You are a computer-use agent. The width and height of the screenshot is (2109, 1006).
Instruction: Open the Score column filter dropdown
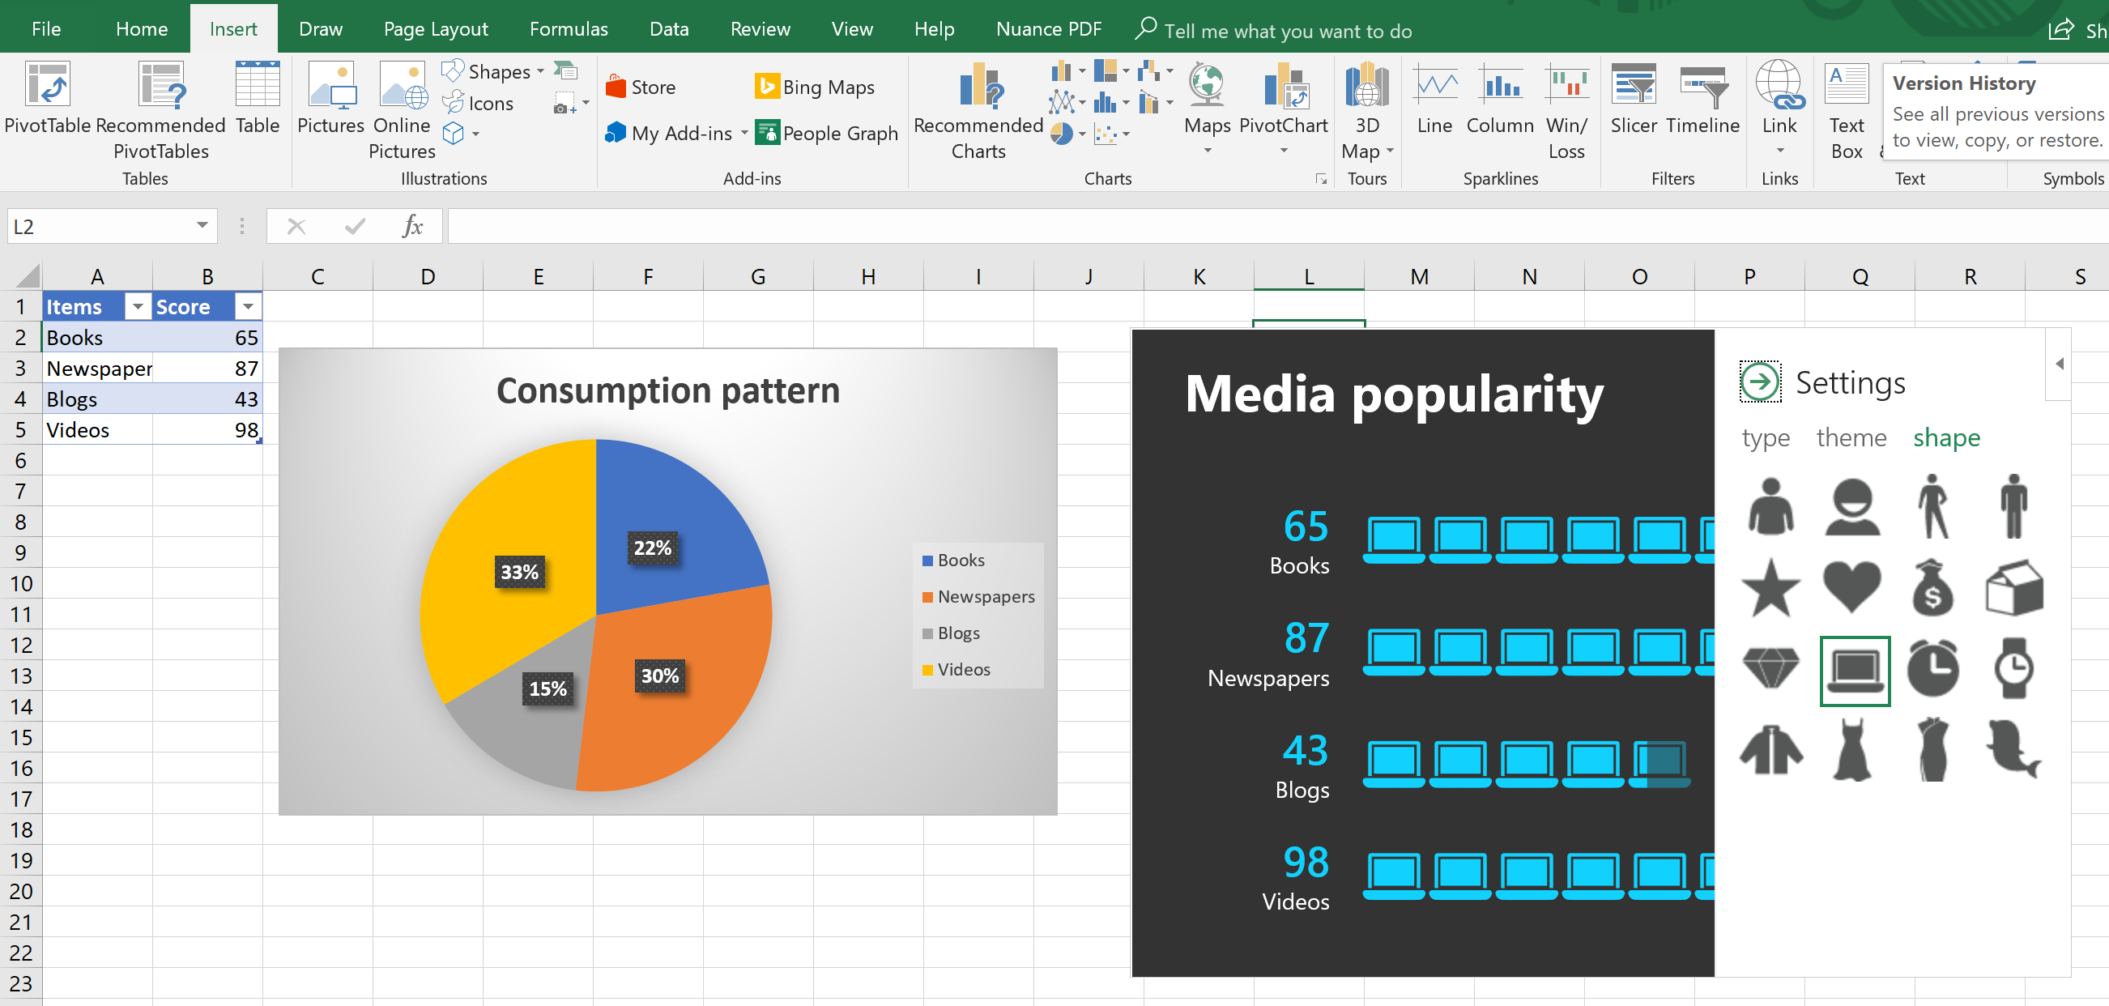tap(247, 307)
